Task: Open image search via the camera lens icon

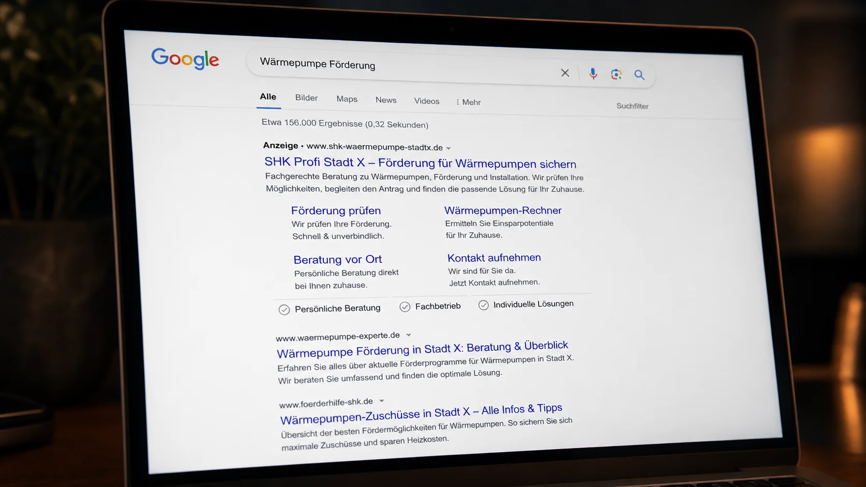Action: click(616, 75)
